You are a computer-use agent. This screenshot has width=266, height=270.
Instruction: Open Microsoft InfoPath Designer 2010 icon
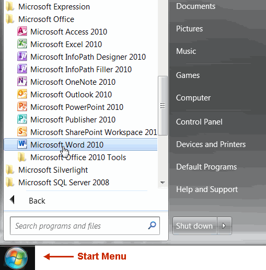point(22,57)
